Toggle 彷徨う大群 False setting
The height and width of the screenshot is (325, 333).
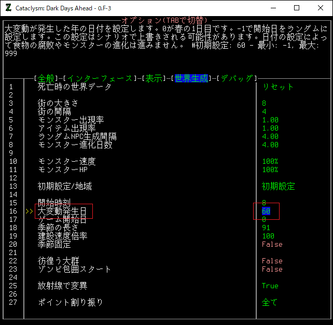(x=272, y=261)
